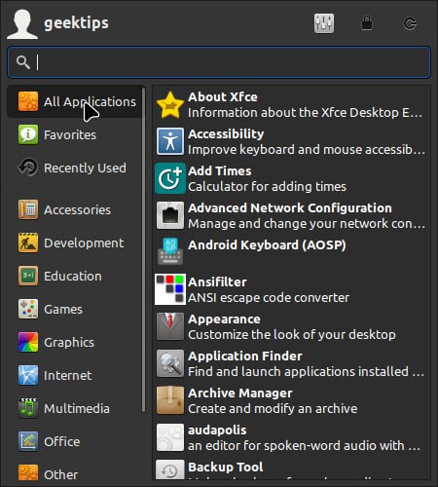Launch audapolis from its title
Screen dimensions: 438x487
pyautogui.click(x=217, y=431)
